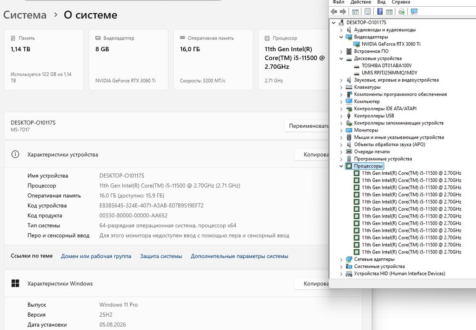Collapse the DESKTOP-O10117S root node chevron
Viewport: 476px width, 330px height.
[334, 22]
